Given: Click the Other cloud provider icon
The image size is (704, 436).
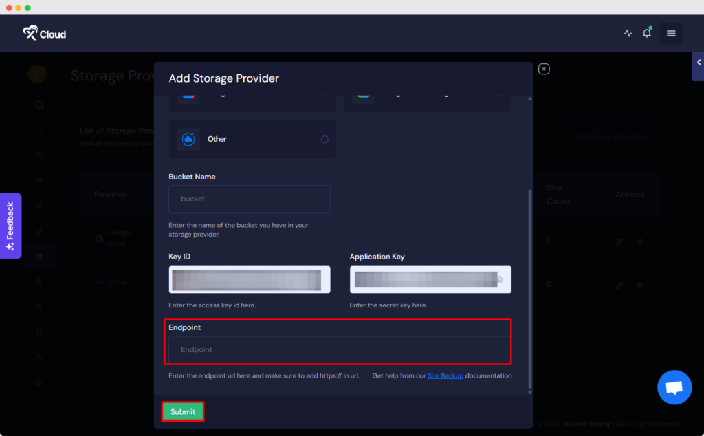Looking at the screenshot, I should pos(188,139).
